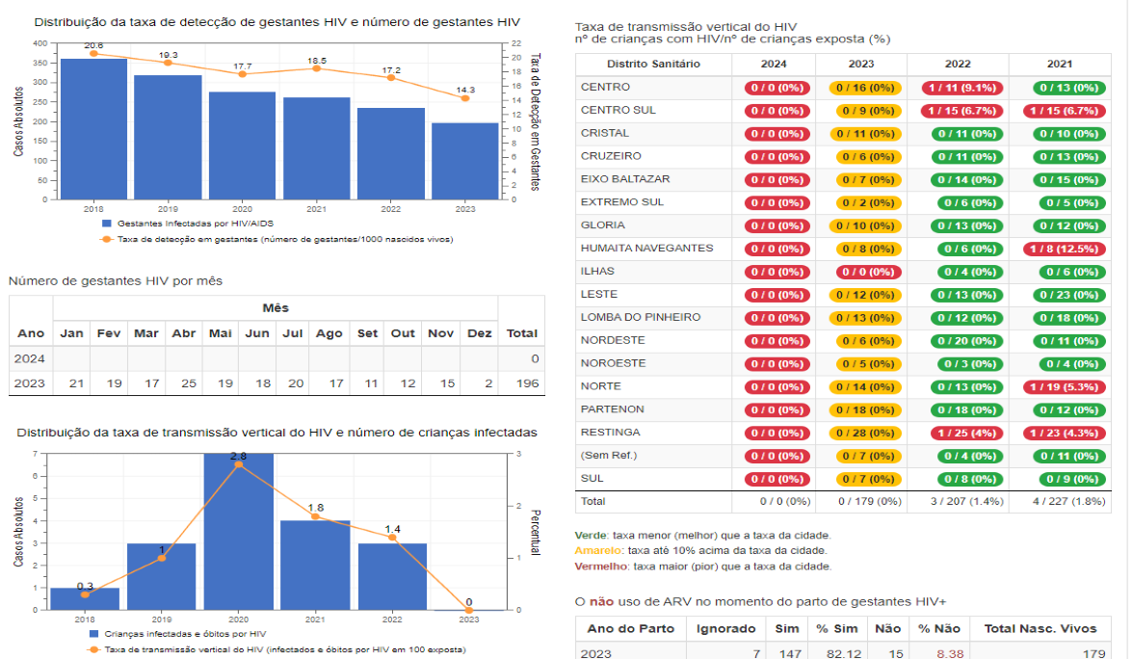The image size is (1132, 659).
Task: Click the % Sim column header
Action: click(x=837, y=629)
